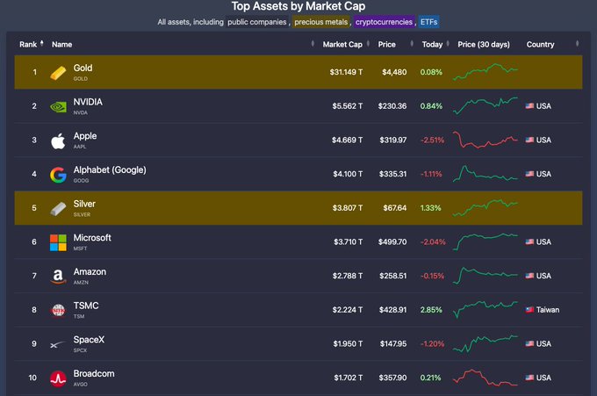
Task: Open the TSMC company link
Action: 86,306
